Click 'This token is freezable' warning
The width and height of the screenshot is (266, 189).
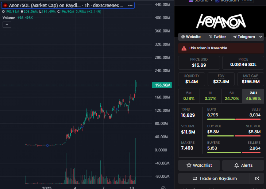click(x=221, y=48)
